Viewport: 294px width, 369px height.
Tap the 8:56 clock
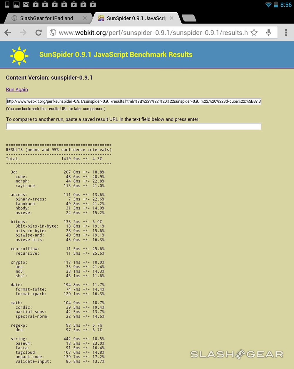(286, 5)
